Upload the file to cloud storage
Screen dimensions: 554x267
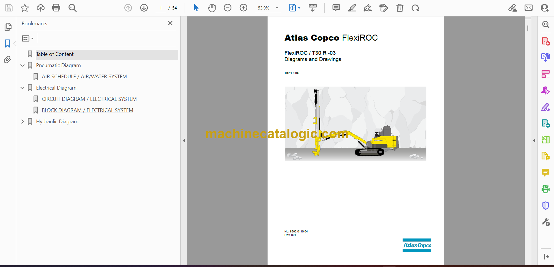click(x=41, y=8)
